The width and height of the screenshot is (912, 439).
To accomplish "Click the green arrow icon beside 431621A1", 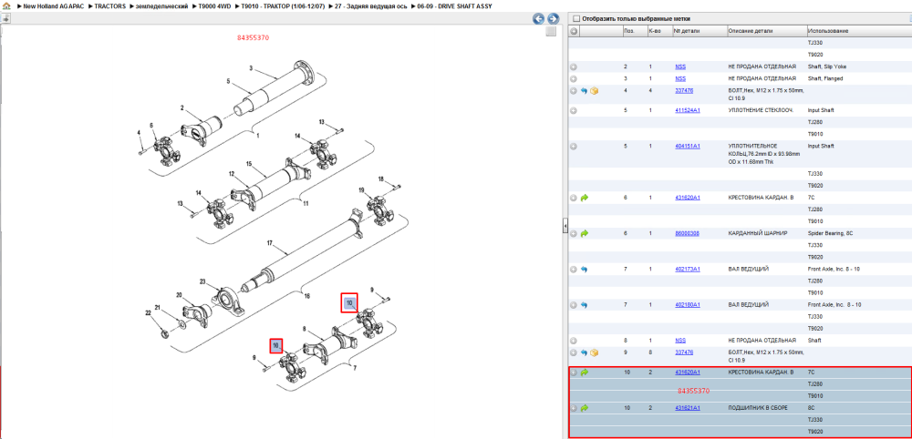I will click(585, 408).
